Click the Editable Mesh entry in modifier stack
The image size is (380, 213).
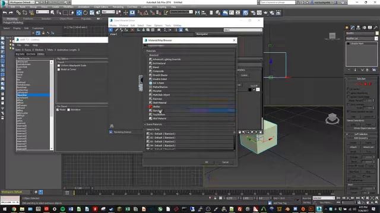pyautogui.click(x=362, y=44)
